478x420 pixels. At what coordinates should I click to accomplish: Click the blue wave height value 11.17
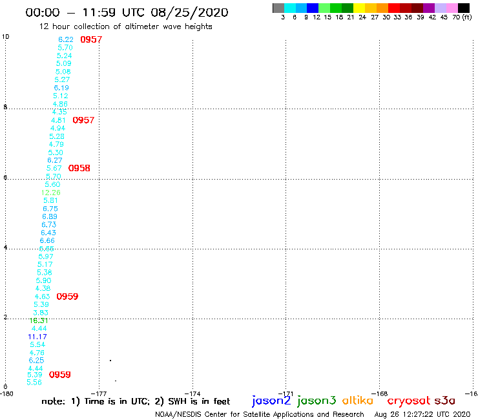[x=37, y=337]
